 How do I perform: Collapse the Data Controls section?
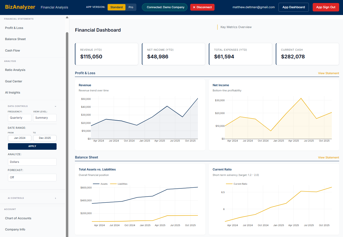pos(55,106)
